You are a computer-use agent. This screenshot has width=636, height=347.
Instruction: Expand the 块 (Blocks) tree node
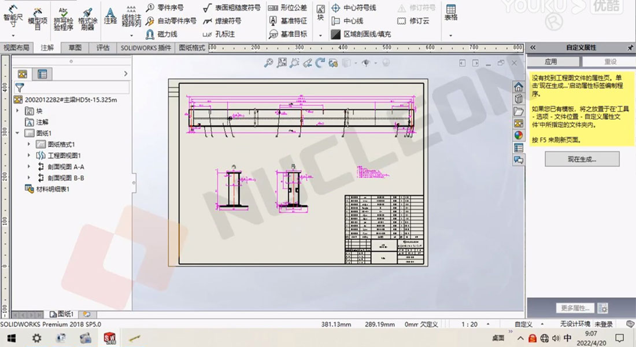click(x=17, y=111)
